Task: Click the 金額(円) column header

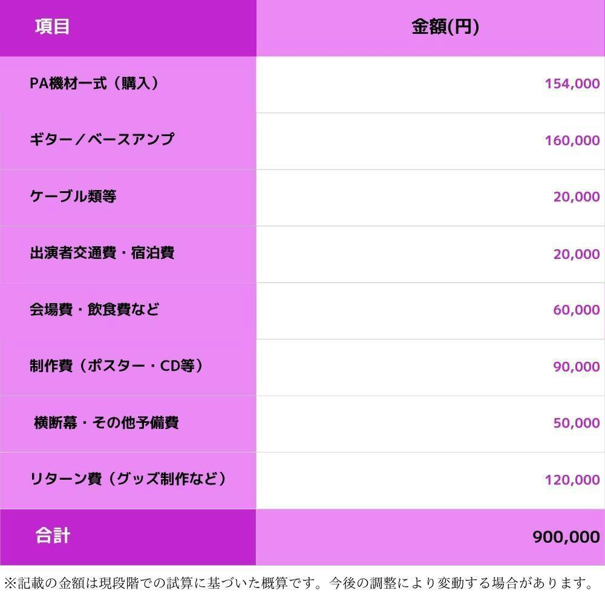Action: point(445,27)
